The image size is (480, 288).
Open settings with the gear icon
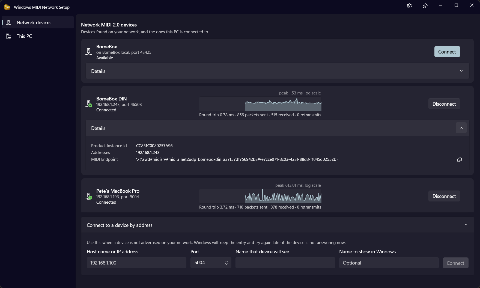click(x=409, y=6)
